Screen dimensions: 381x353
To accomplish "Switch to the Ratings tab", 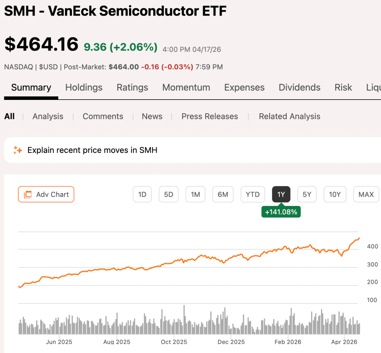I will pyautogui.click(x=132, y=88).
